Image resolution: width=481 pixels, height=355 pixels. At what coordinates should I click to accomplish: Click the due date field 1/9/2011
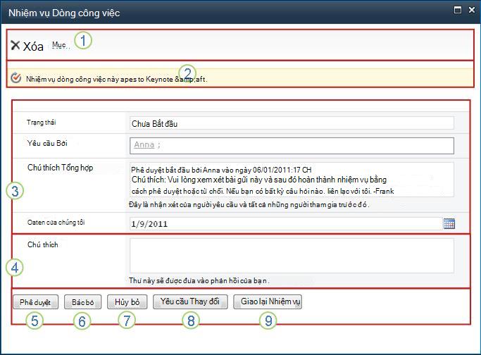tap(286, 224)
